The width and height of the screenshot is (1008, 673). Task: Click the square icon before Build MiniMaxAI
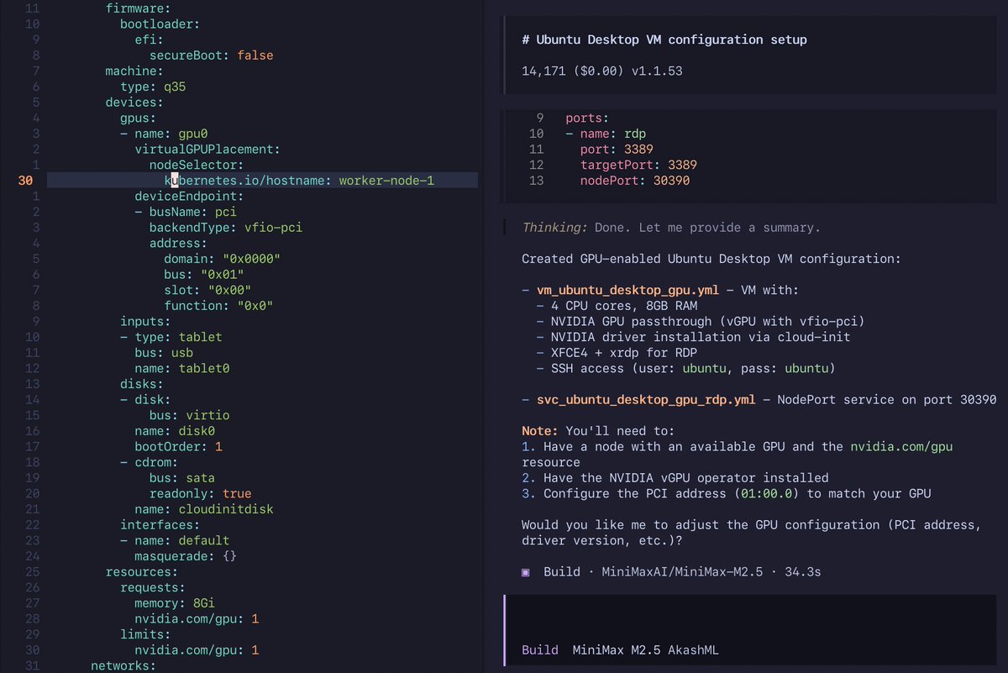[x=526, y=571]
